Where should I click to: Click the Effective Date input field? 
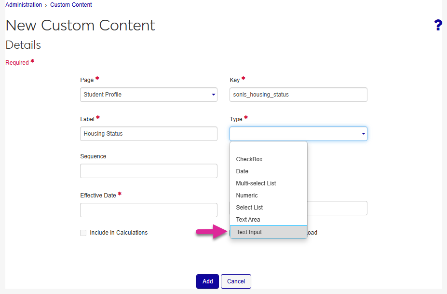tap(149, 210)
